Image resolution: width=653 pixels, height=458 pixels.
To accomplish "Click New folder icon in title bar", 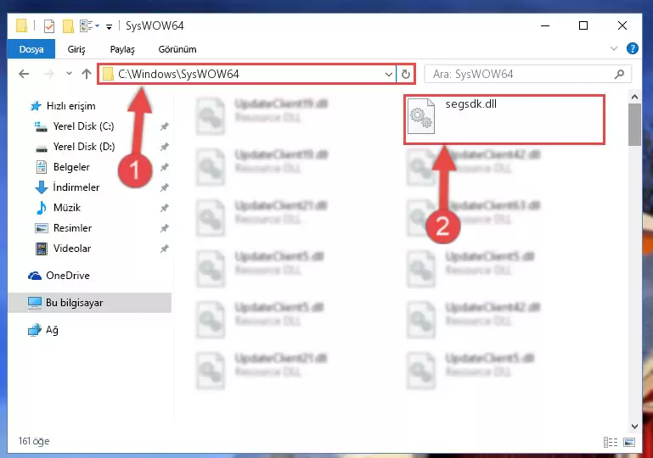I will [68, 25].
